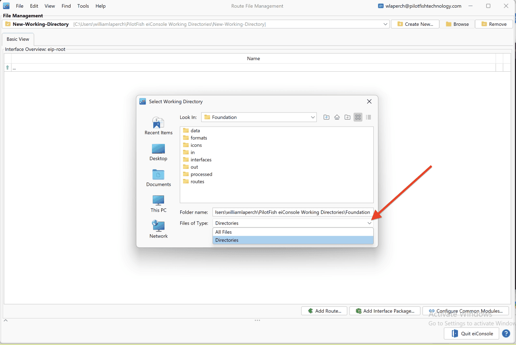Click the Remove button
Screen dimensions: 516x345
[494, 24]
